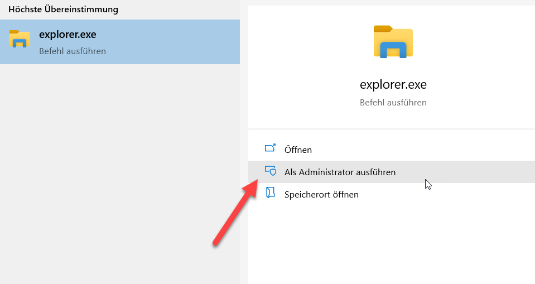Click the Höchste Übereinstimmung heading

(63, 9)
